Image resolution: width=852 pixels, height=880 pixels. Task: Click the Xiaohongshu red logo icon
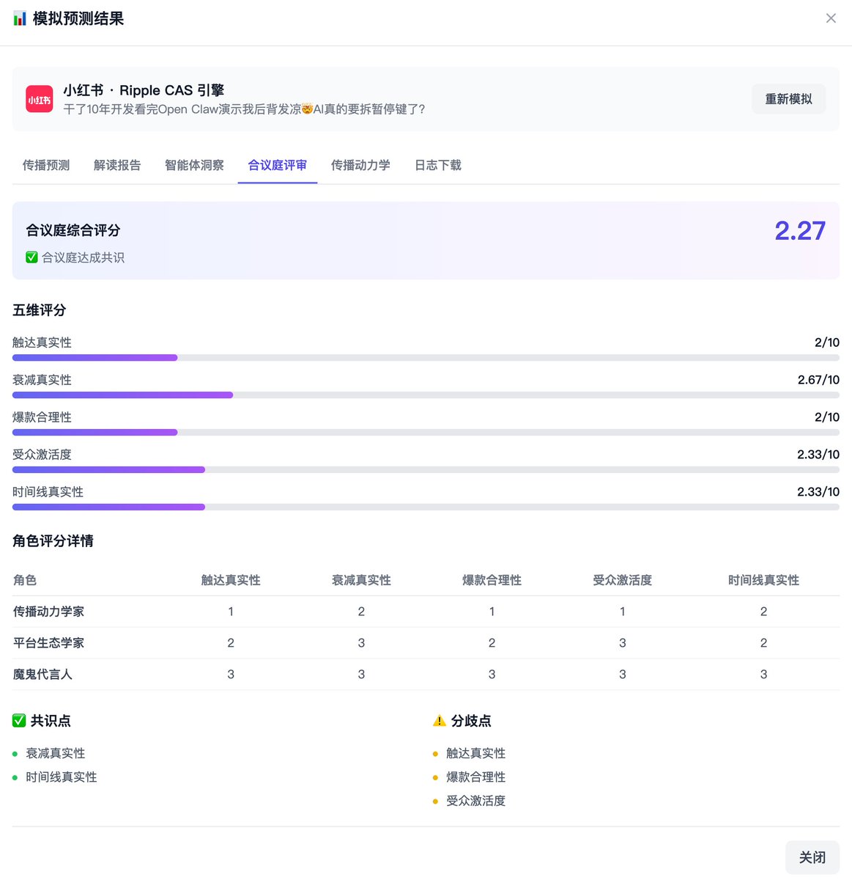pos(40,99)
